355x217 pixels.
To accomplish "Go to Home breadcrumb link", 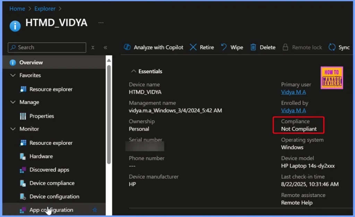I will (x=17, y=9).
